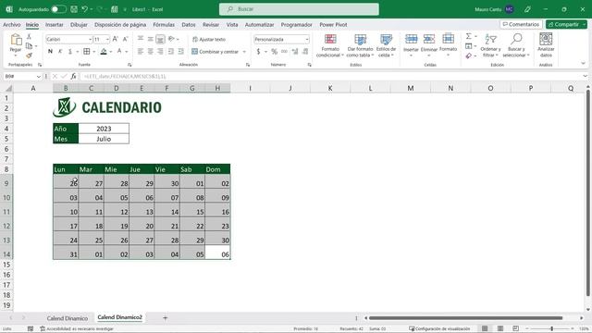The height and width of the screenshot is (333, 592).
Task: Align text to the left
Action: point(141,52)
